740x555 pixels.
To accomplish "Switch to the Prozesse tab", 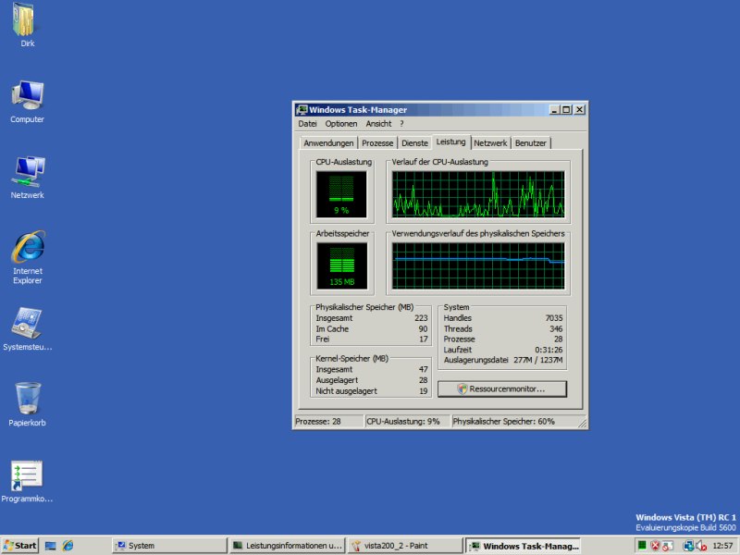I will click(377, 143).
